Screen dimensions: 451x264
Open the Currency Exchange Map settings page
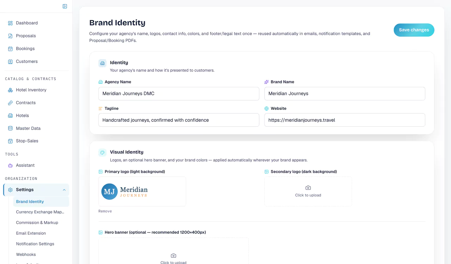click(x=40, y=212)
